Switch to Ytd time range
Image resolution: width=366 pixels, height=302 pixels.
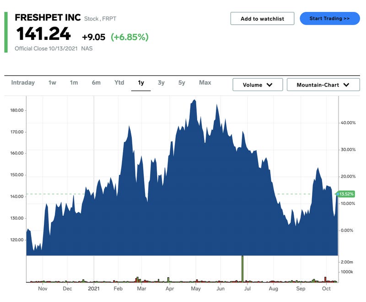[119, 83]
